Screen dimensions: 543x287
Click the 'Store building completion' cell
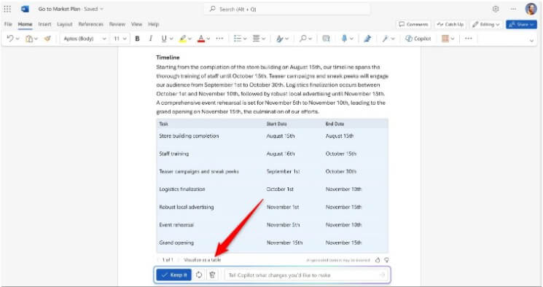coord(189,136)
